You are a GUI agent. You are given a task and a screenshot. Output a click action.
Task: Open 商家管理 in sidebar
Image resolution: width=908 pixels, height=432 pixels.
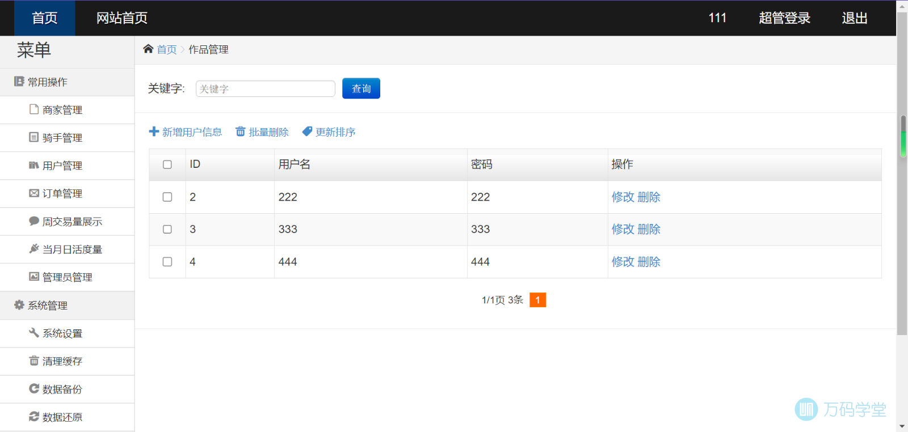coord(67,110)
